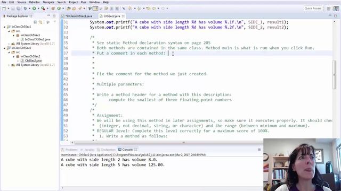Minimize the editor area
Image resolution: width=341 pixels, height=191 pixels.
pyautogui.click(x=330, y=16)
